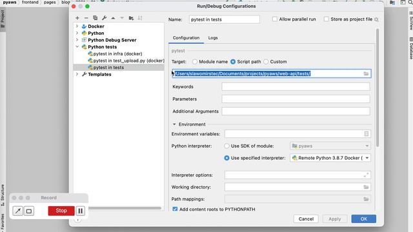
Task: Click rectangle tool in Record window
Action: point(29,211)
